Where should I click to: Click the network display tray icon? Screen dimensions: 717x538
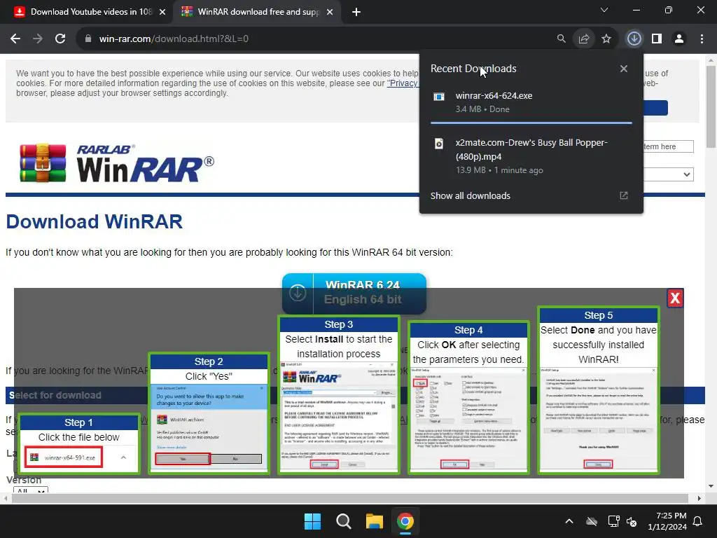(613, 521)
